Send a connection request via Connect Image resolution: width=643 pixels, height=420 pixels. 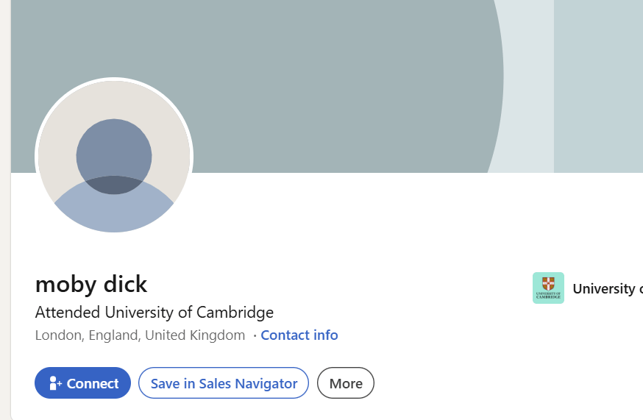83,383
